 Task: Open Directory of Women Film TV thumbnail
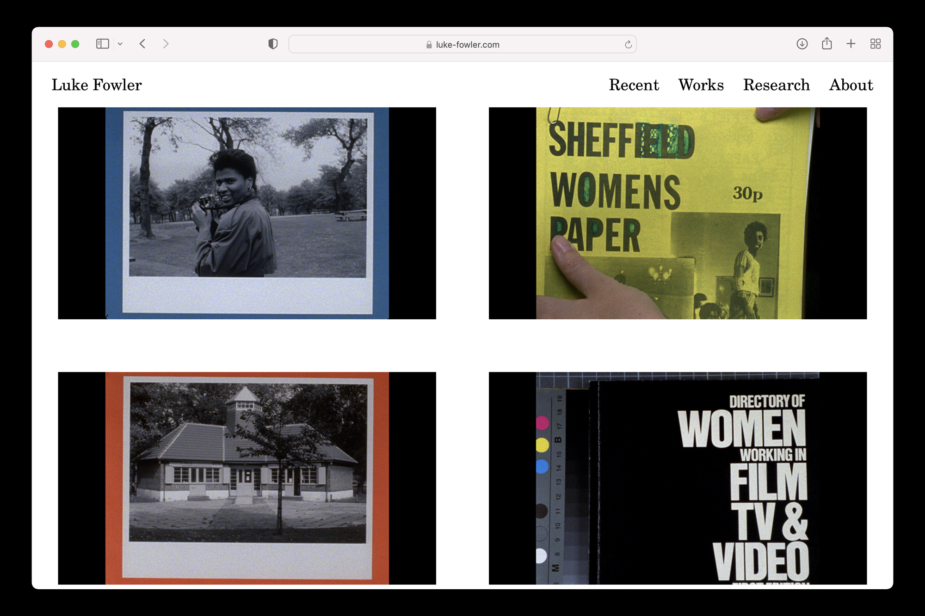tap(678, 478)
